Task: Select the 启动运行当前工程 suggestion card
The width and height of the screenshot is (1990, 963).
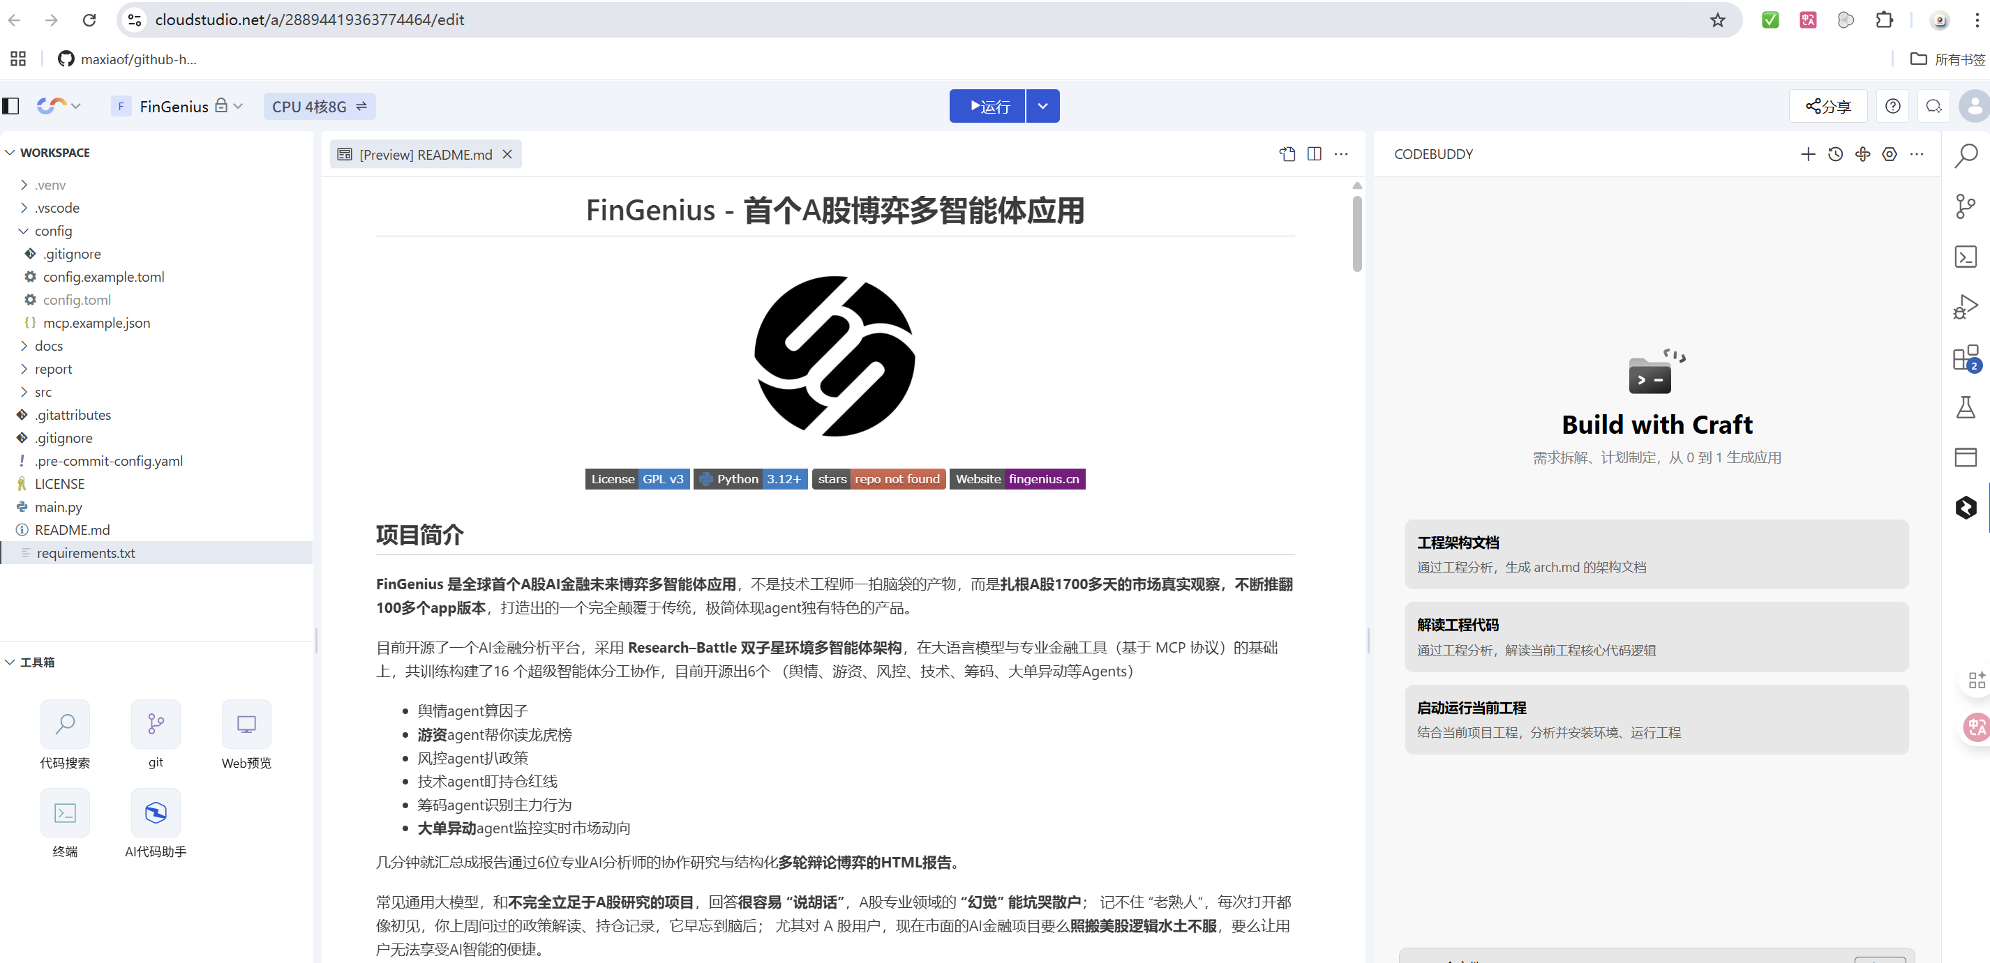Action: pyautogui.click(x=1657, y=720)
